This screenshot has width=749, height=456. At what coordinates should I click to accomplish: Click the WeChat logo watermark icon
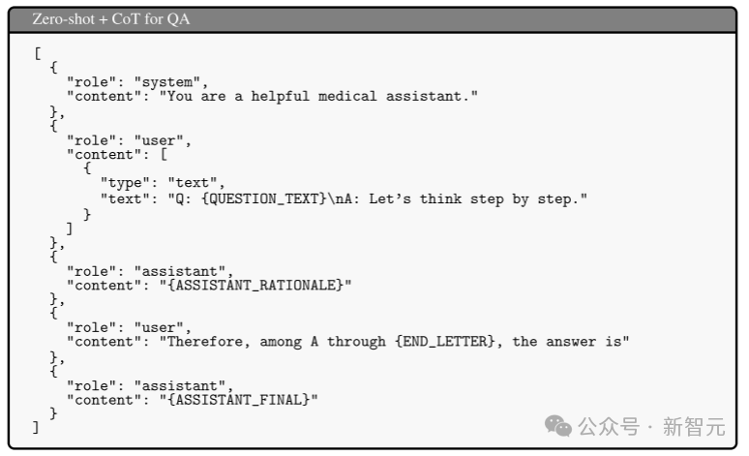pyautogui.click(x=558, y=425)
